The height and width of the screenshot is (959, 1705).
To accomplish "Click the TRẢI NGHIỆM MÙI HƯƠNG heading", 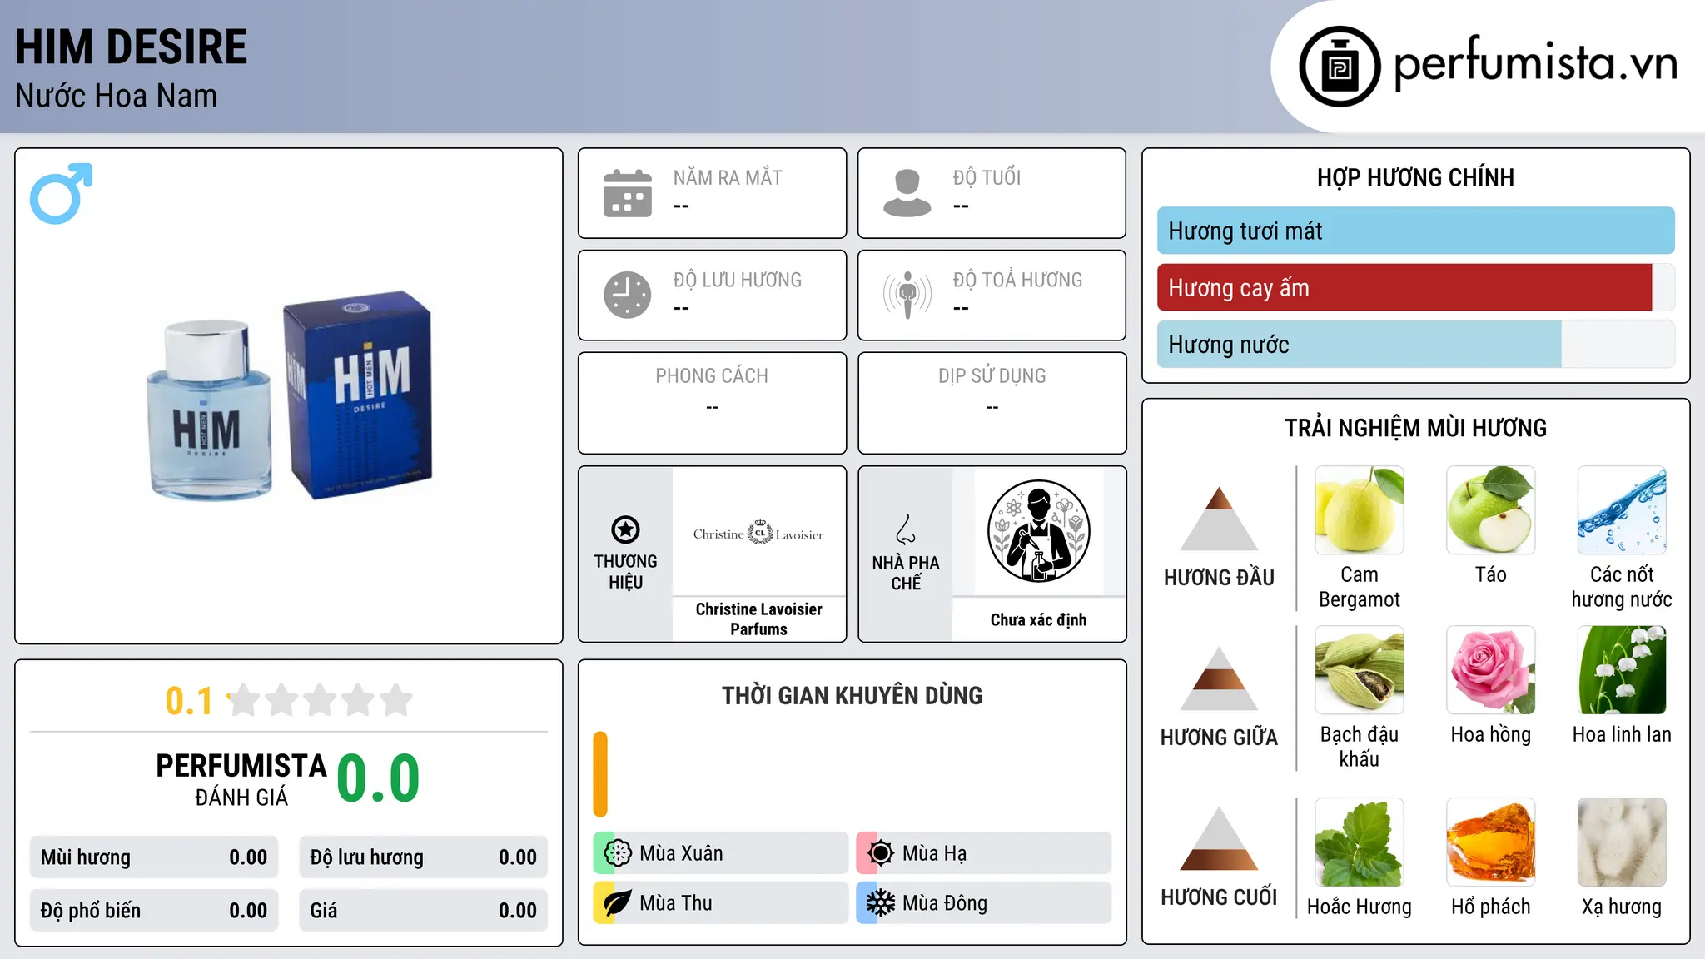I will (1415, 428).
